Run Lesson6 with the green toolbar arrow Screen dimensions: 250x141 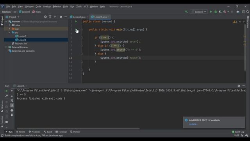tap(211, 12)
